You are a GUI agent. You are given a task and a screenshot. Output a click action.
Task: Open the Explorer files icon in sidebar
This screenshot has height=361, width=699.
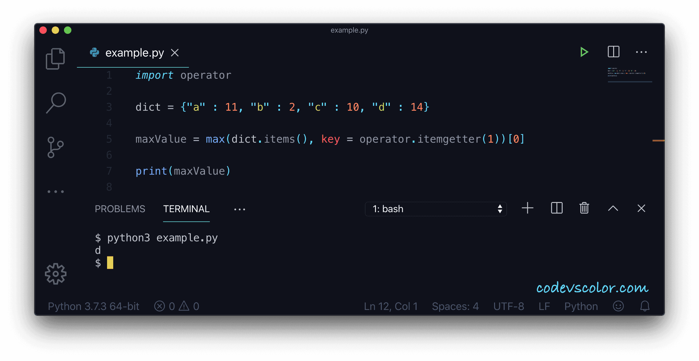[x=55, y=58]
